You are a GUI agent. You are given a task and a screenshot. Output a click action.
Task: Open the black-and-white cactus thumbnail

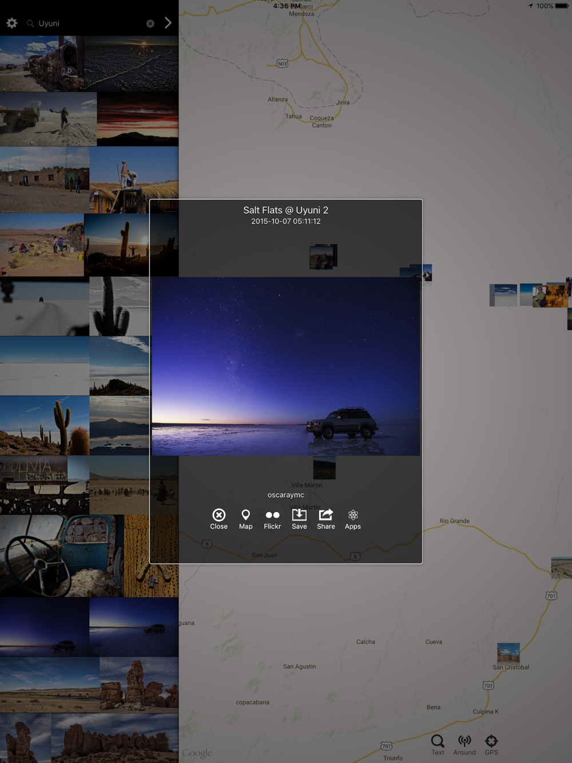coord(120,307)
